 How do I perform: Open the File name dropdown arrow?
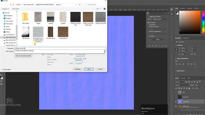[105, 48]
